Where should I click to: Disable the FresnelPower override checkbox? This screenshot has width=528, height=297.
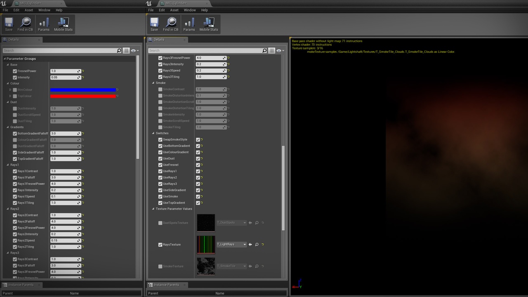[x=15, y=71]
